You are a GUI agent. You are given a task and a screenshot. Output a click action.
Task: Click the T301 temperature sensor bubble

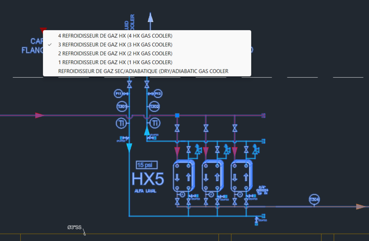click(122, 106)
